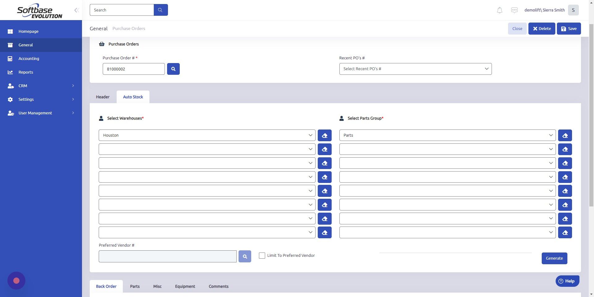594x297 pixels.
Task: Clear the Houston warehouse selection with its eraser icon
Action: (324, 135)
